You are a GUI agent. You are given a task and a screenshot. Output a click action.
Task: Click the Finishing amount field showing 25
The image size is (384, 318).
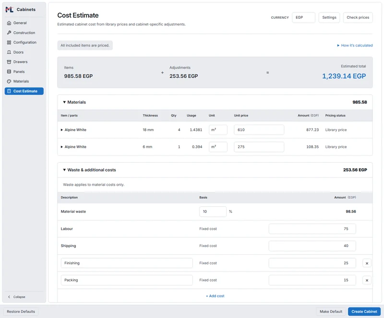312,263
